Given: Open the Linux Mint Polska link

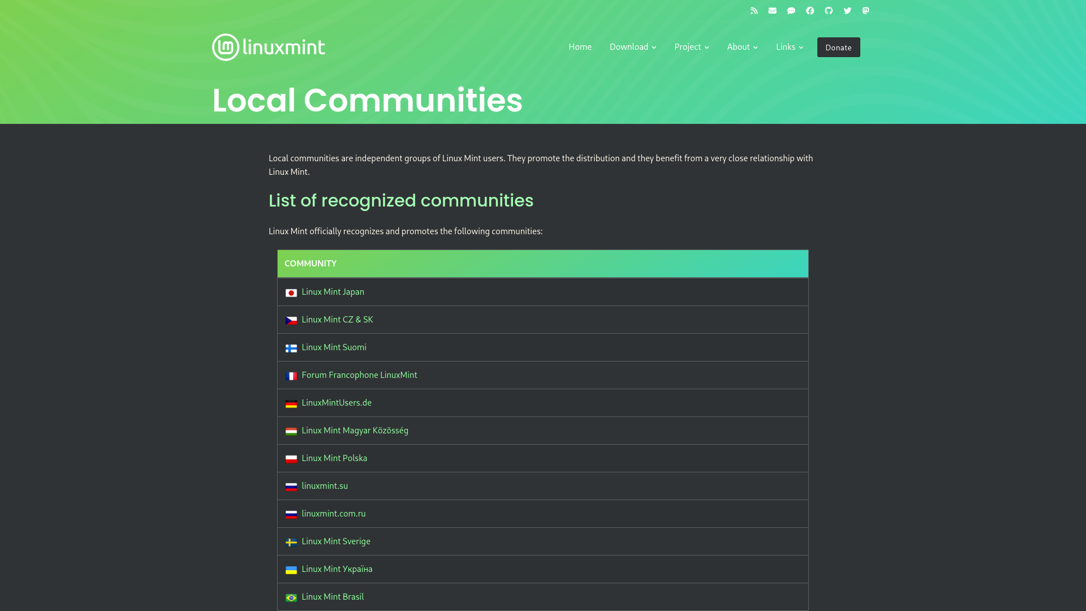Looking at the screenshot, I should point(334,458).
